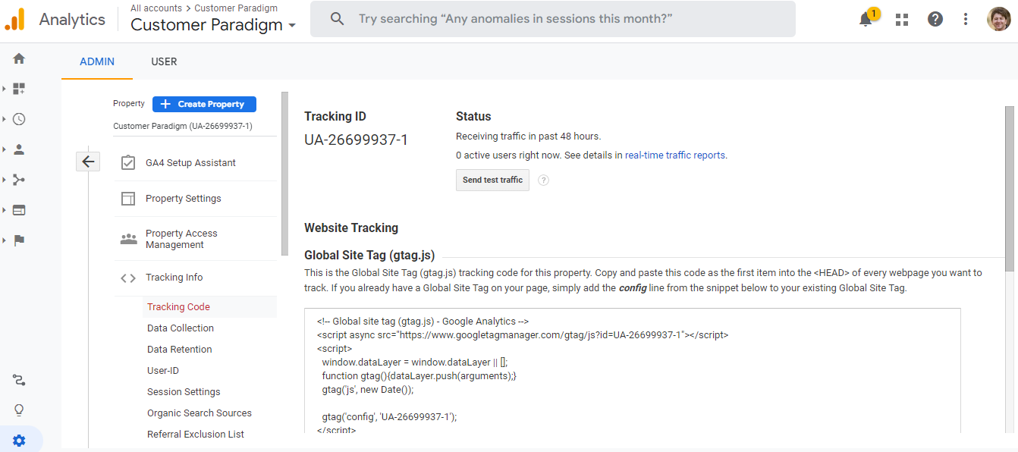Expand the Customization sidebar section
The width and height of the screenshot is (1018, 452).
pos(19,89)
